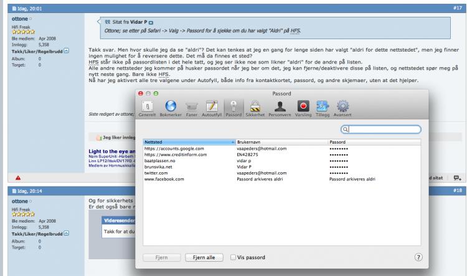467x276 pixels.
Task: Click the post icon beside Idag, 20:01
Action: tap(14, 9)
